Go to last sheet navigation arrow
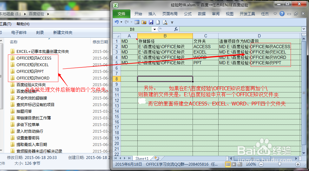 click(129, 158)
